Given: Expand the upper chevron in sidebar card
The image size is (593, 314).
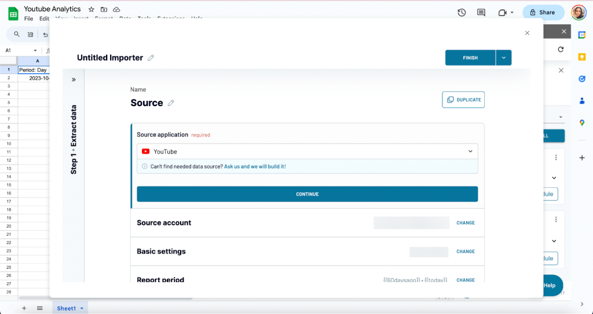Looking at the screenshot, I should pos(554,178).
